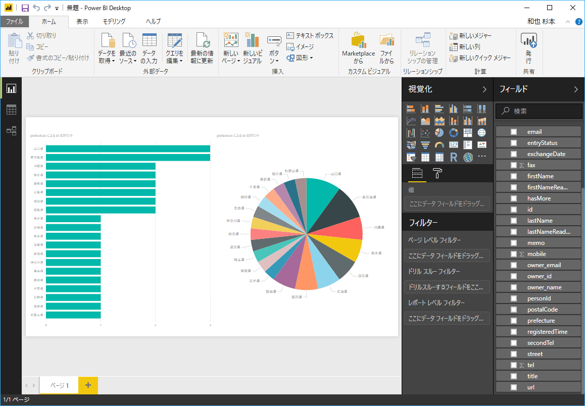Select the stacked bar chart visual
Screen dimensions: 585x406
click(411, 109)
